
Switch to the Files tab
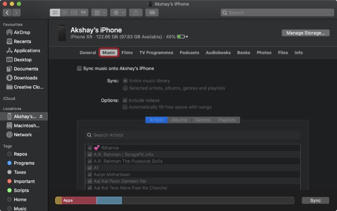[283, 53]
